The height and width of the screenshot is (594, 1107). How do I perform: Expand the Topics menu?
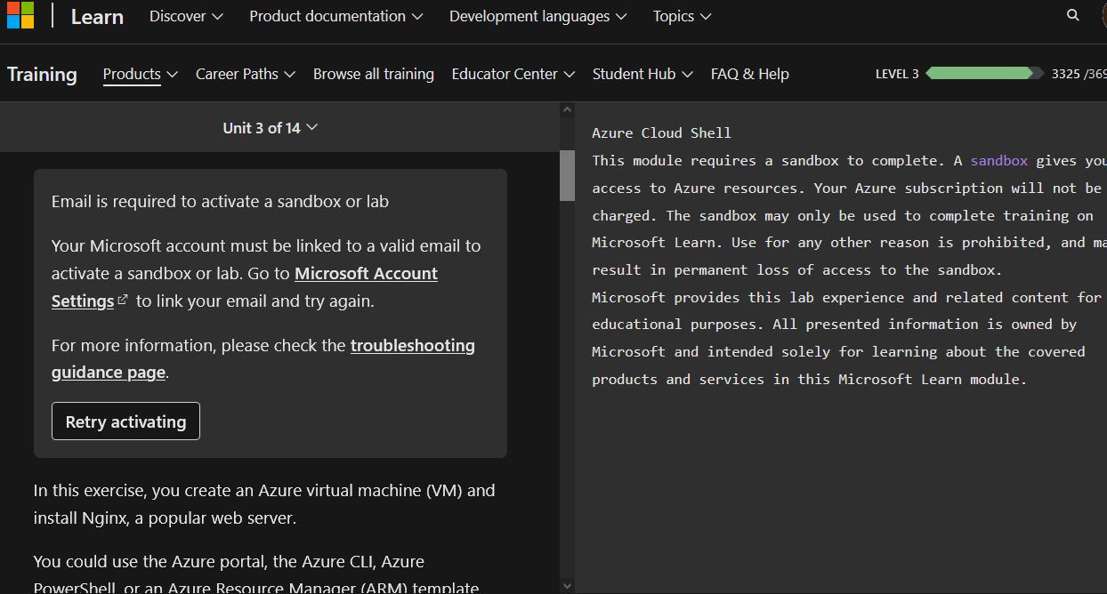pyautogui.click(x=682, y=16)
